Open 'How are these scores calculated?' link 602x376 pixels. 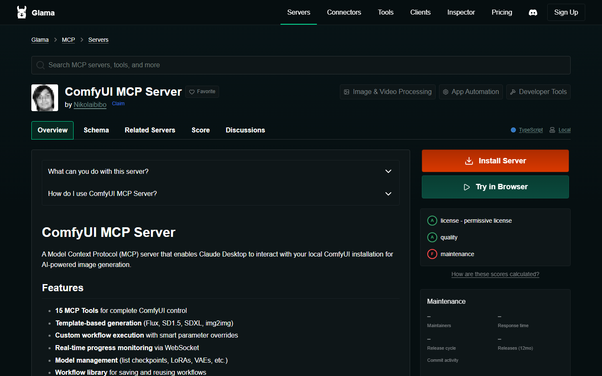(x=495, y=274)
